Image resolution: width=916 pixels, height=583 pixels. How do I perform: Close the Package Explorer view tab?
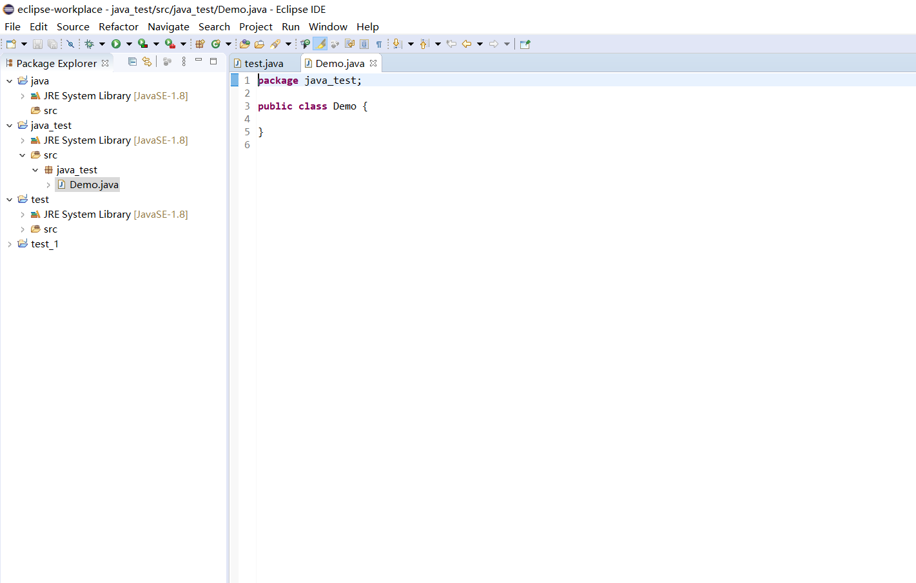[x=105, y=63]
